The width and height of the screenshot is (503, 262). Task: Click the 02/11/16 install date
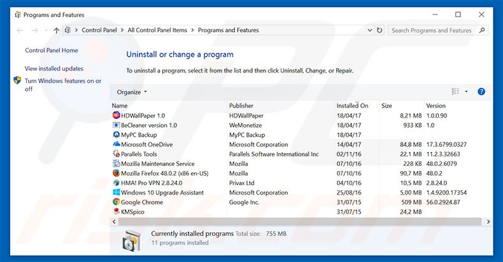click(x=349, y=154)
